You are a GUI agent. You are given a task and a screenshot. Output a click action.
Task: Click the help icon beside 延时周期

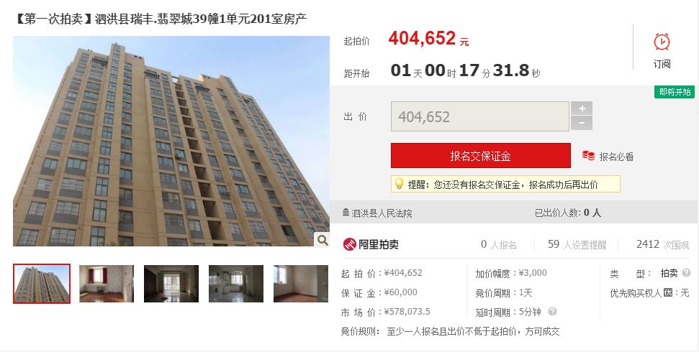pos(552,312)
